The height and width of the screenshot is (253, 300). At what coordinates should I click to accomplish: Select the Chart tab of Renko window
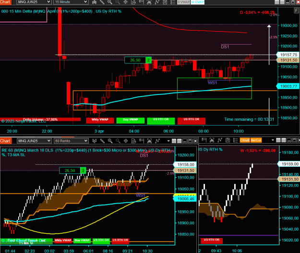(x=6, y=141)
